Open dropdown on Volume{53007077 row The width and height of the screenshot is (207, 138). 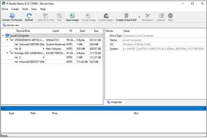(x=44, y=62)
